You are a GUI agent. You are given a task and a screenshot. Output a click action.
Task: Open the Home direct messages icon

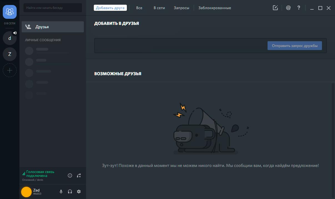click(x=10, y=12)
